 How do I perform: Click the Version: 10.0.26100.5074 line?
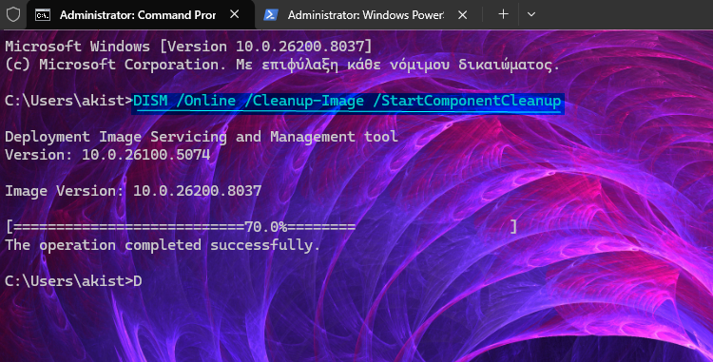click(107, 155)
